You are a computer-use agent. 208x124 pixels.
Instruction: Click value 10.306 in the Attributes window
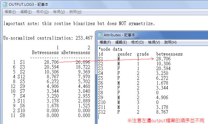coord(163,64)
